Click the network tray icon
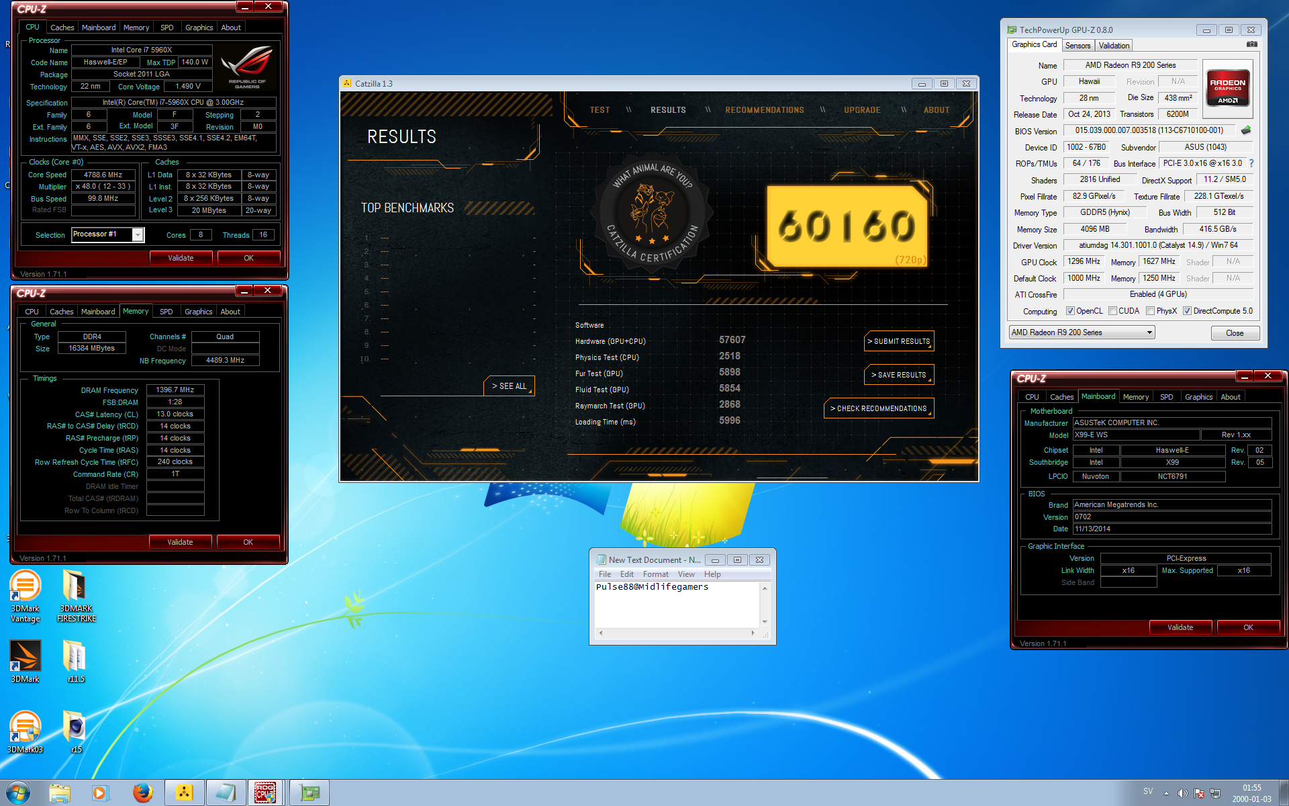 click(1215, 793)
